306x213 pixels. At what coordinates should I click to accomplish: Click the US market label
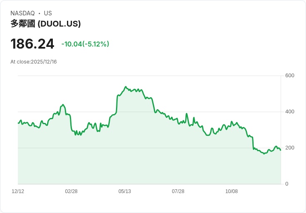tap(48, 13)
